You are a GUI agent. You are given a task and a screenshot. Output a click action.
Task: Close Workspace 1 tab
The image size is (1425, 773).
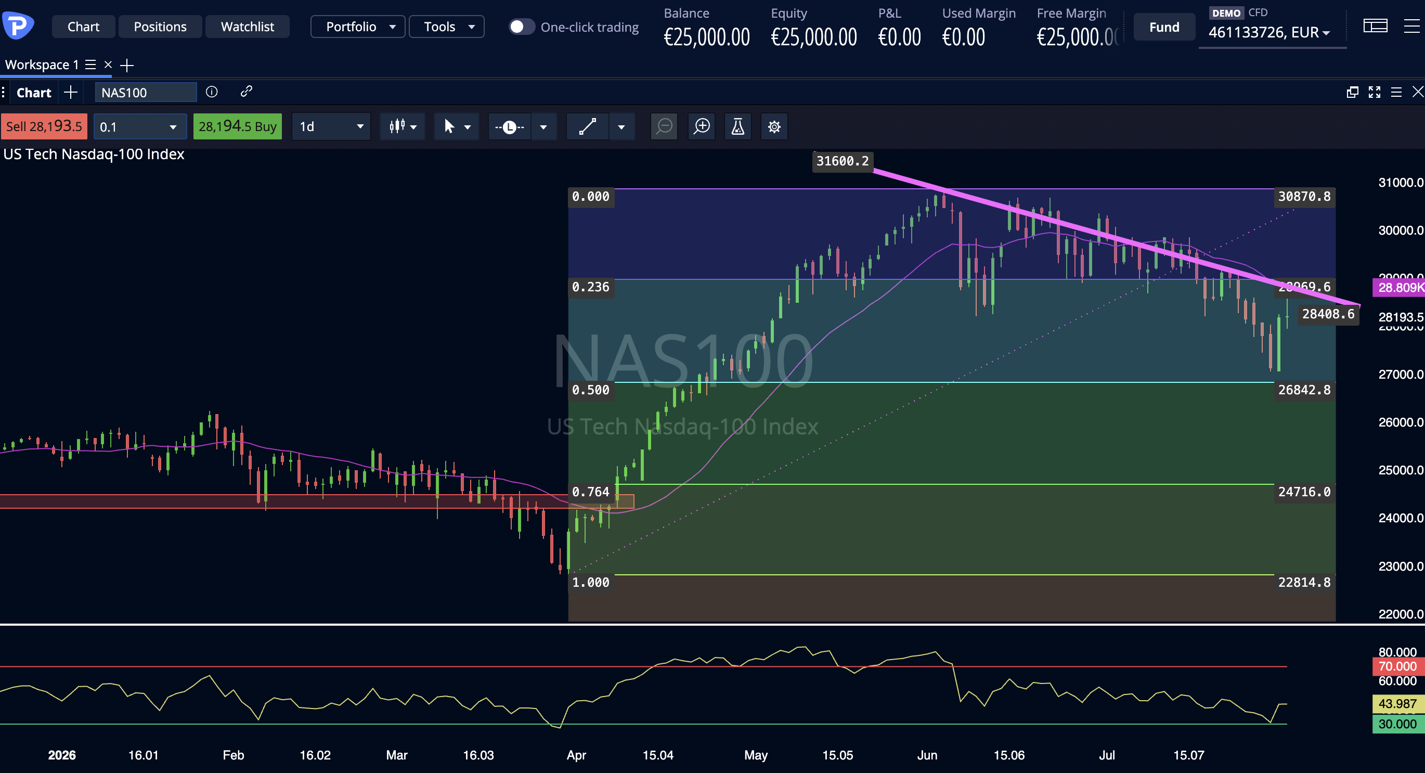pos(108,65)
